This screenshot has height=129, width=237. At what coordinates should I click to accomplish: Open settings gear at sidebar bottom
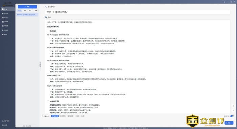point(3,125)
